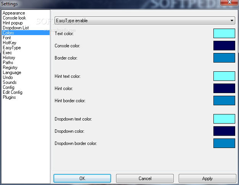This screenshot has width=239, height=185.
Task: Edit the Dropdown border color swatch
Action: coord(224,143)
